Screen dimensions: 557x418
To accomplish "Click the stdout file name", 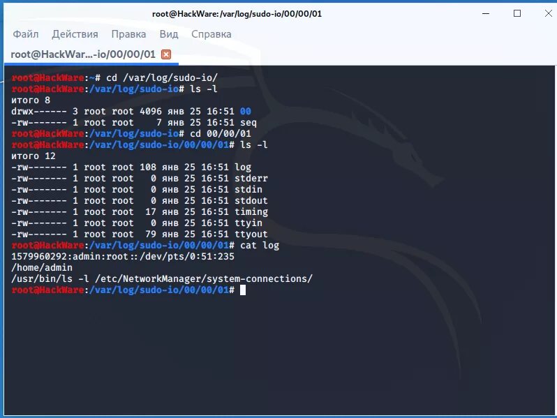I will (251, 201).
